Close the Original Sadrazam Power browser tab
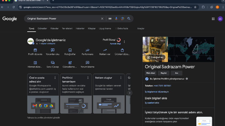 [x=47, y=1]
